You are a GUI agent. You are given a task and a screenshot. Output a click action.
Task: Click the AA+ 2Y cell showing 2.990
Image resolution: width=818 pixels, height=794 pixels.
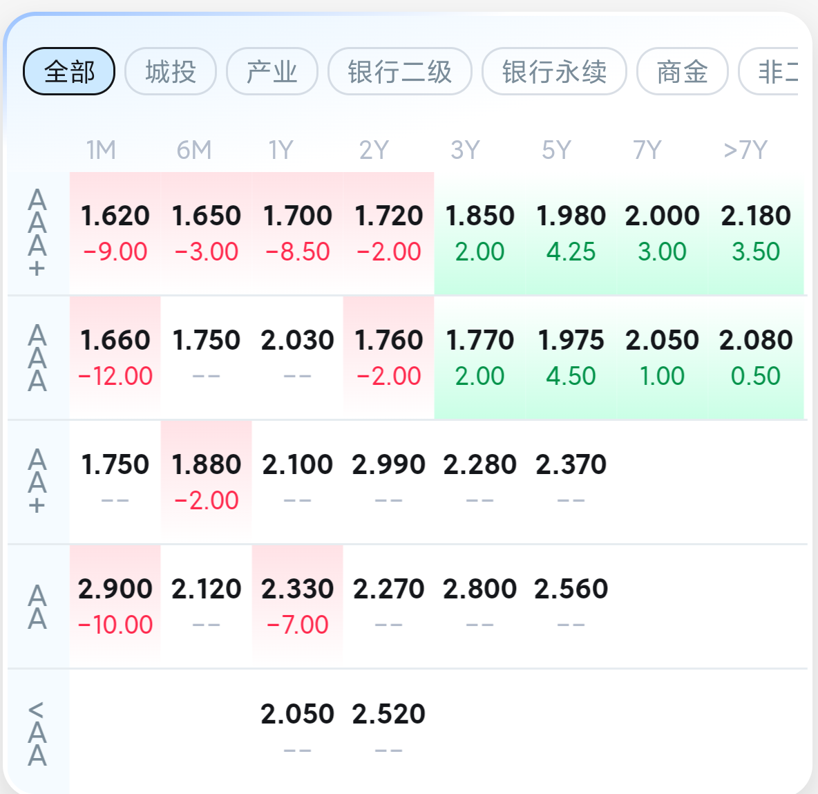(389, 482)
